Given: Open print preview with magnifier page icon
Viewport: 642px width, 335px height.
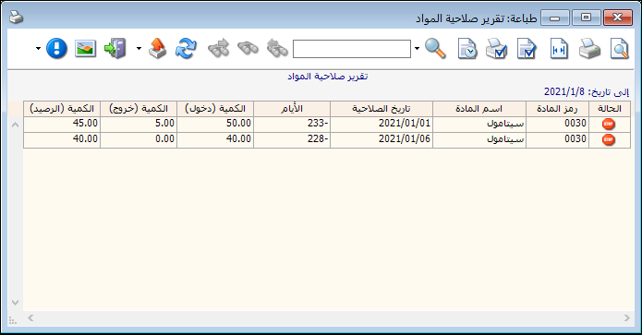Looking at the screenshot, I should point(619,49).
